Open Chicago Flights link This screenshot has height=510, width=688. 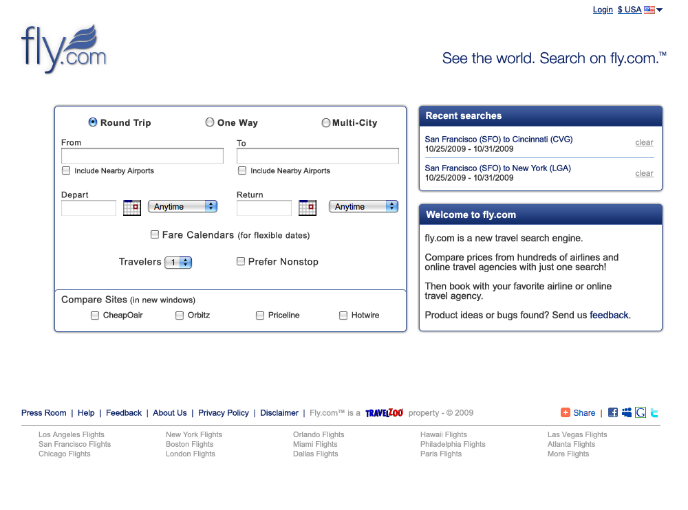coord(65,454)
